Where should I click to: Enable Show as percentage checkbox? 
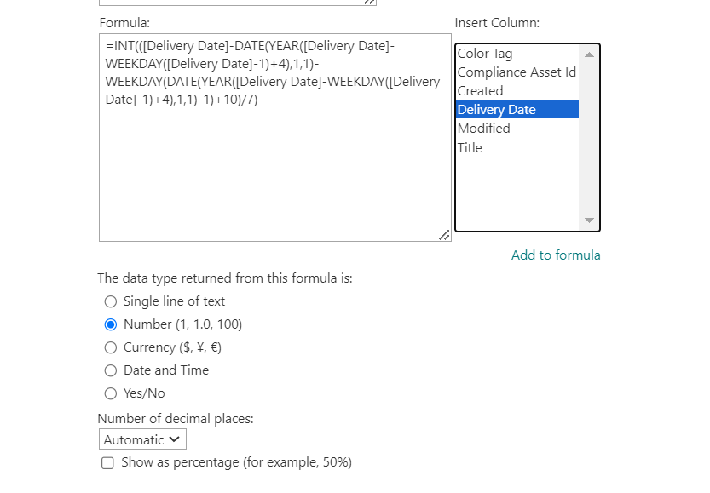(x=107, y=462)
